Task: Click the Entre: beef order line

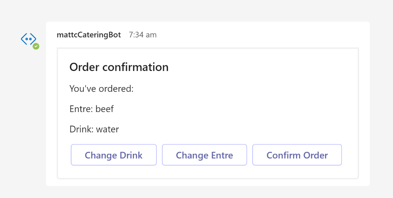Action: click(x=91, y=109)
